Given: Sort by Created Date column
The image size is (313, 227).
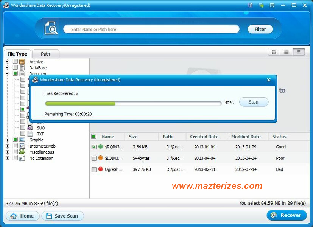Looking at the screenshot, I should (x=206, y=137).
